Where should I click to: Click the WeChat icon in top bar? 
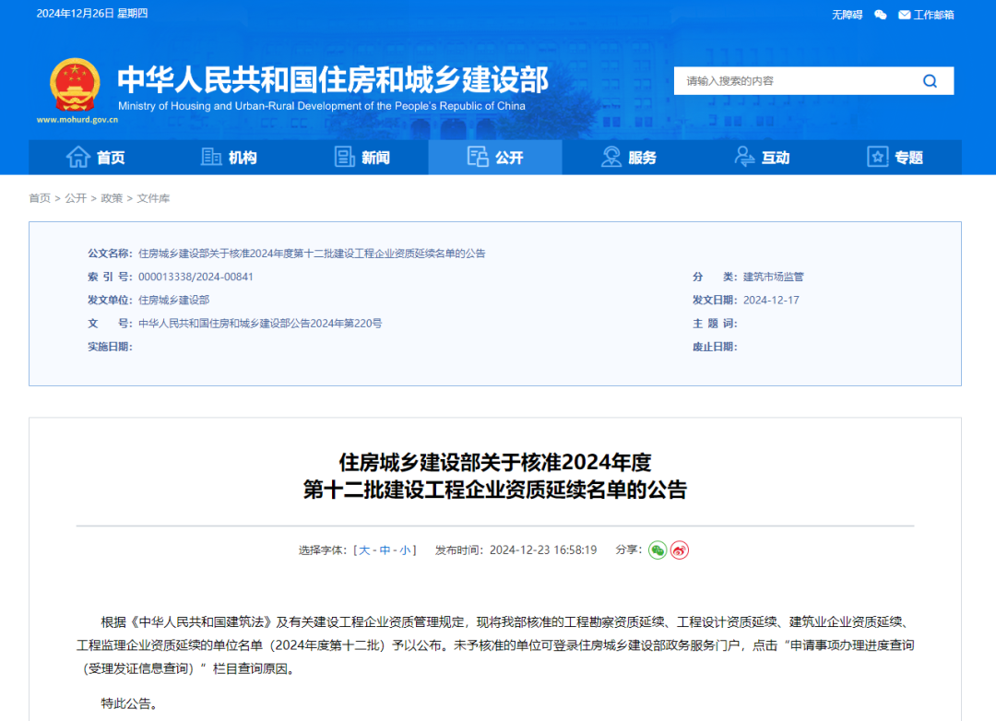click(x=881, y=14)
